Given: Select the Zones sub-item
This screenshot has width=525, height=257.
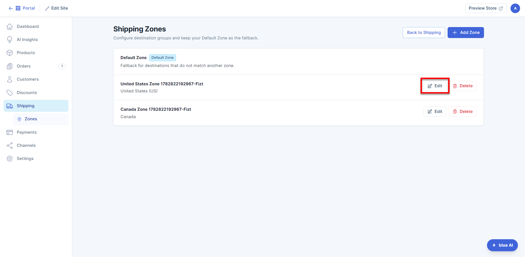Looking at the screenshot, I should pos(41,119).
